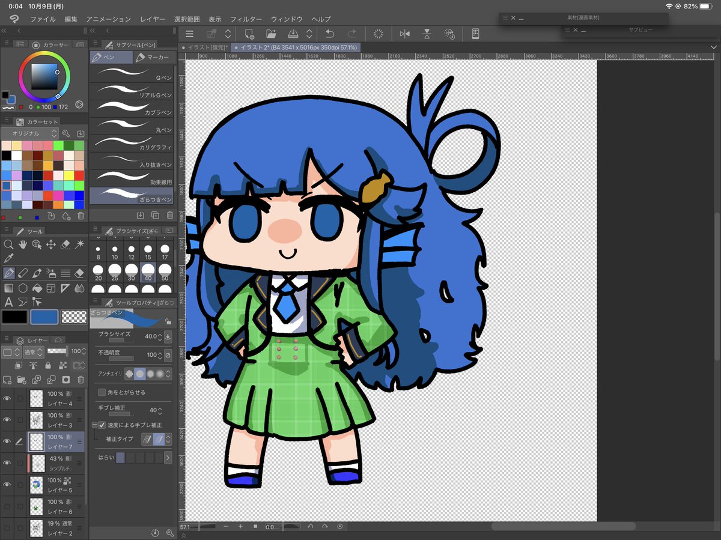Adjust ブラシサイズ value stepper
721x540 pixels.
pos(159,336)
